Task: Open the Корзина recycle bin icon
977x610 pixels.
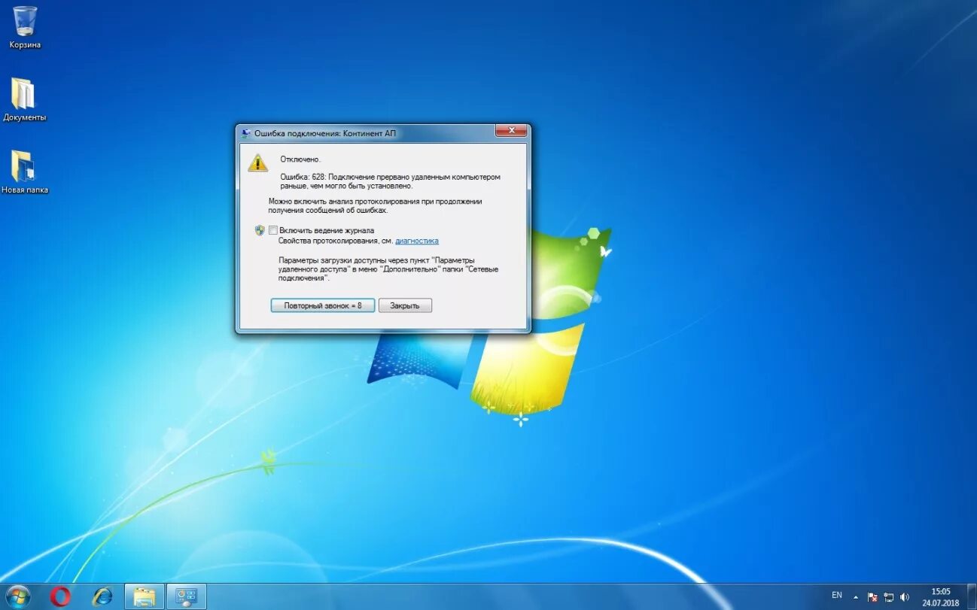Action: tap(25, 27)
